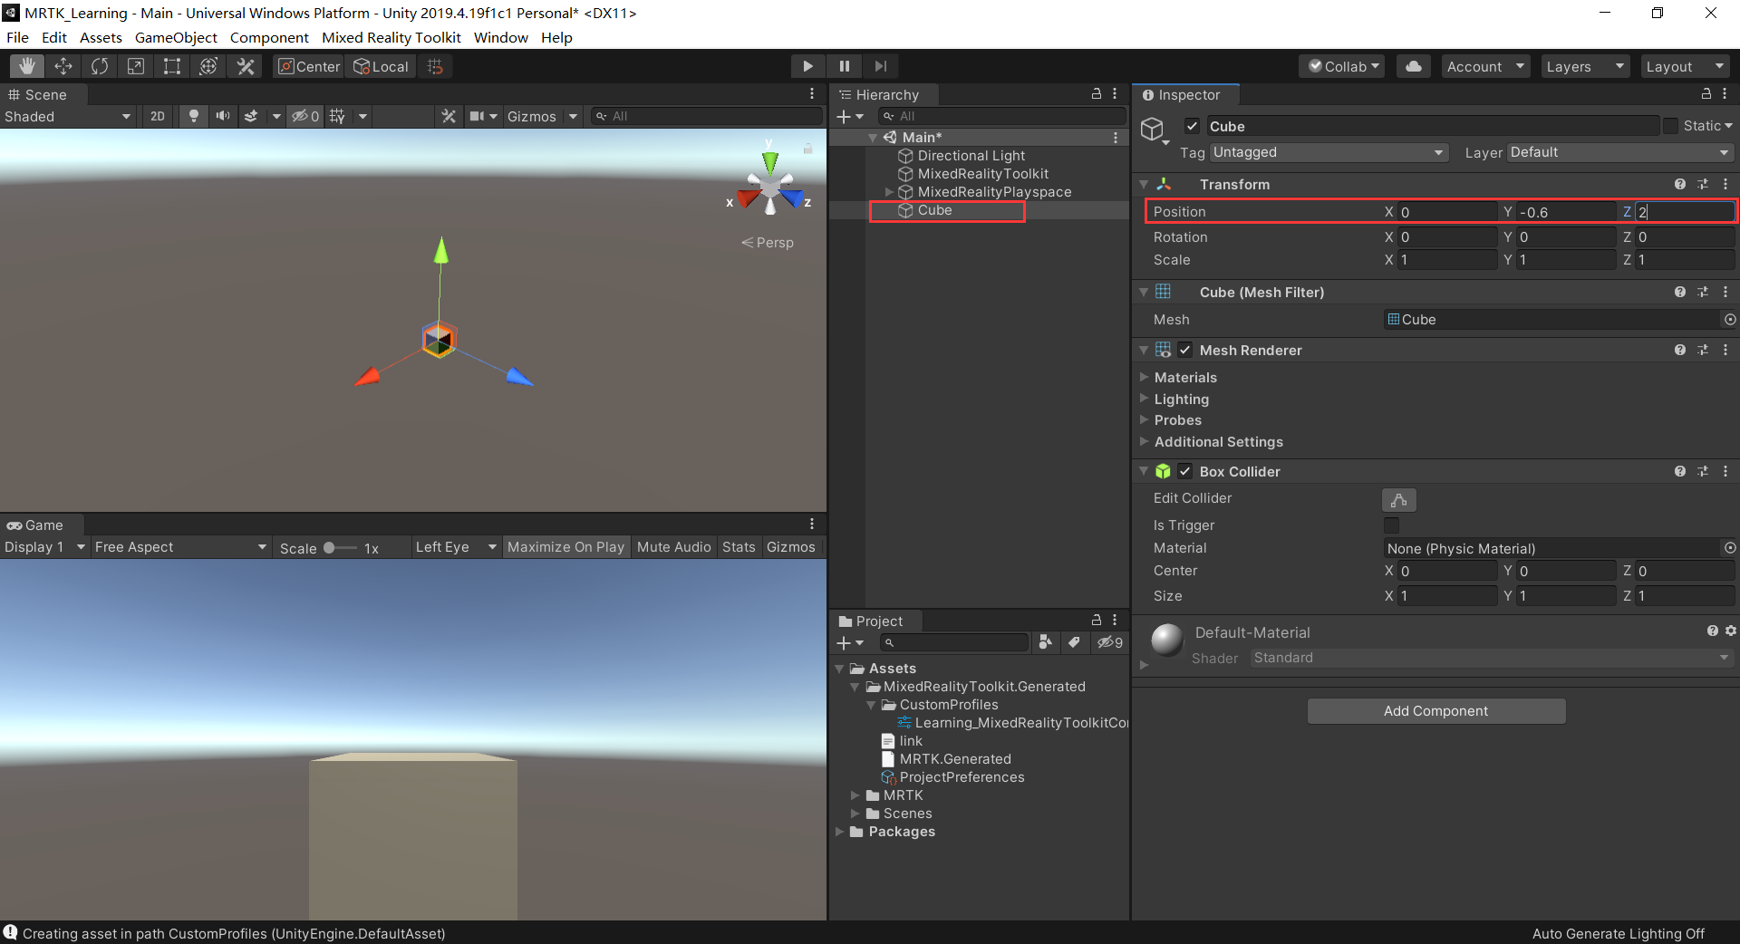Open the Mixed Reality Toolkit menu
Viewport: 1740px width, 944px height.
(x=391, y=37)
